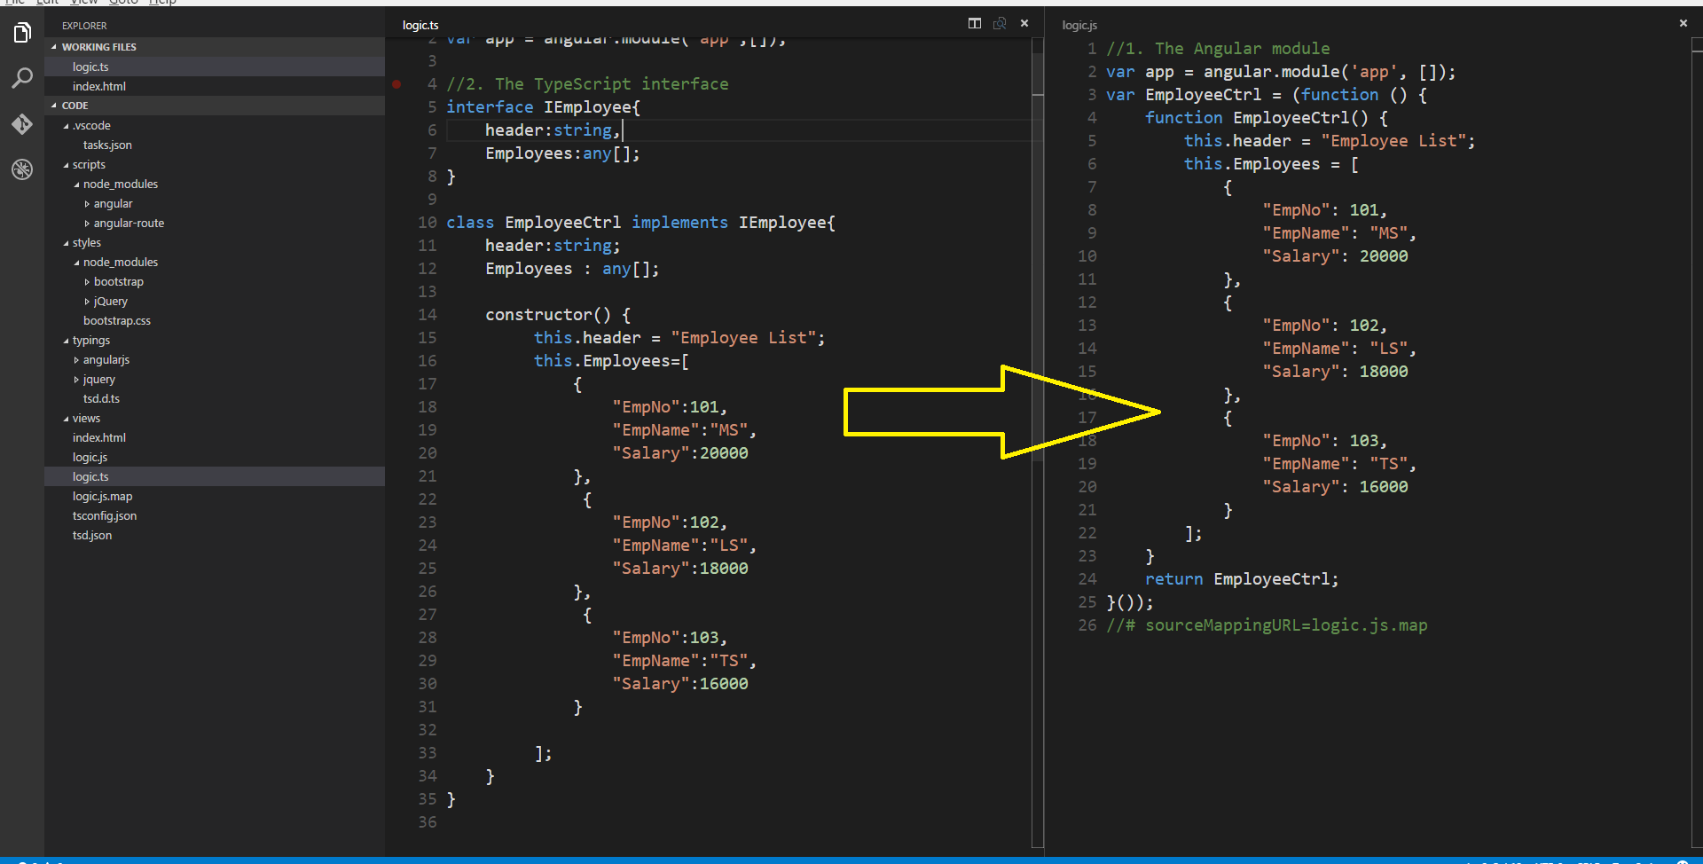
Task: Place cursor on 'interface IEmployee{' line
Action: coord(543,107)
